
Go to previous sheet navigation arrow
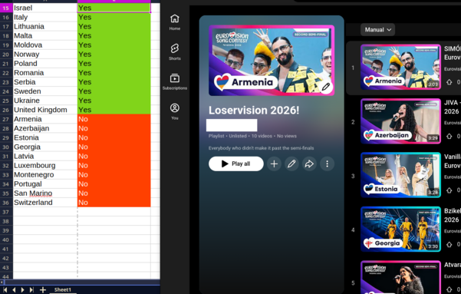(14, 290)
